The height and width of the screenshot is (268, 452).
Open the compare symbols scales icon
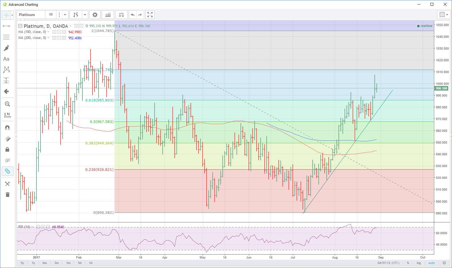121,15
